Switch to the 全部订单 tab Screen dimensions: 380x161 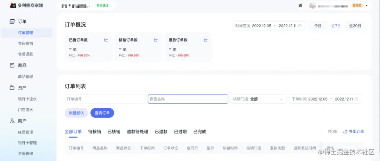[x=73, y=132]
